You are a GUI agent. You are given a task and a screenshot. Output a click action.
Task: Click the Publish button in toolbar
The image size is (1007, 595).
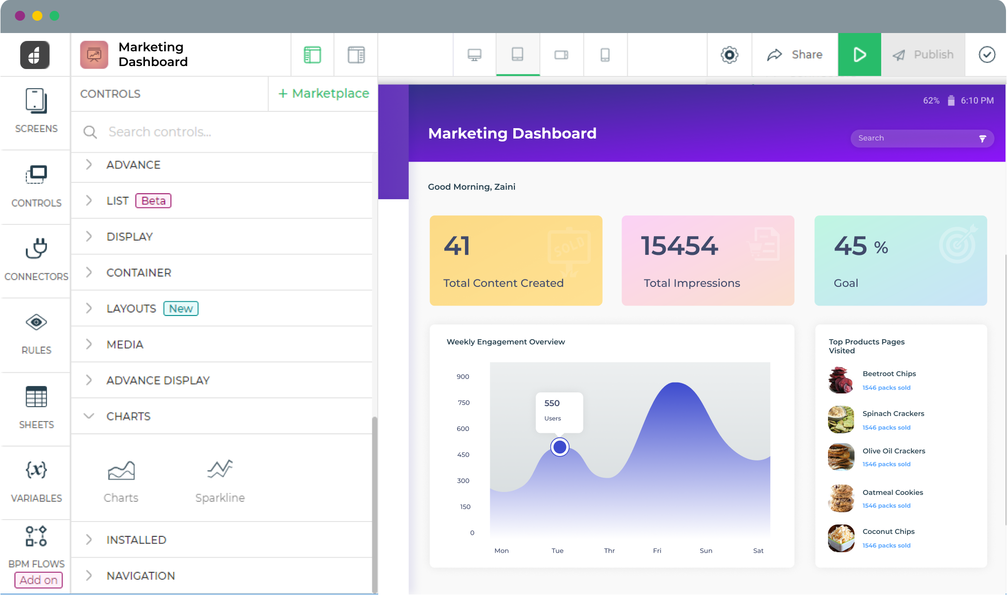tap(923, 54)
